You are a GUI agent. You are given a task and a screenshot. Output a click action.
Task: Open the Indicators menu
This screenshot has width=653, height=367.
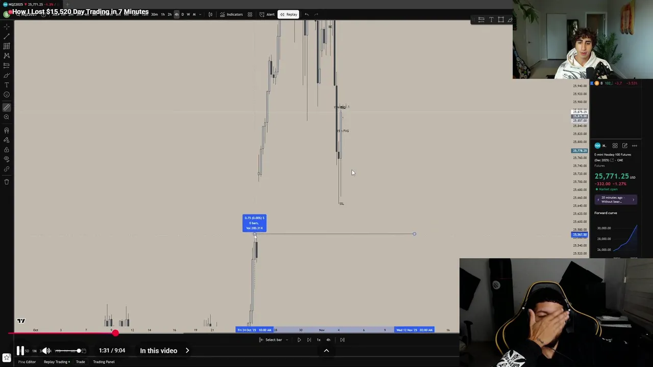coord(231,14)
